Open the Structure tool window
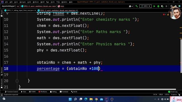This screenshot has width=182, height=102. [x=2, y=71]
